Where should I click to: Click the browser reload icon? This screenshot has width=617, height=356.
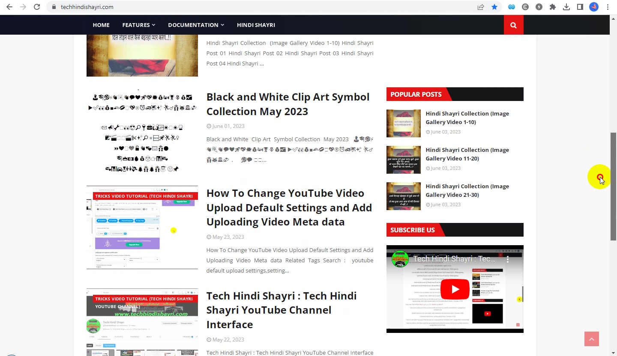(37, 7)
